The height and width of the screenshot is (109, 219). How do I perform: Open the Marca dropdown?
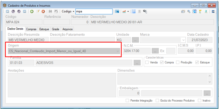click(183, 40)
